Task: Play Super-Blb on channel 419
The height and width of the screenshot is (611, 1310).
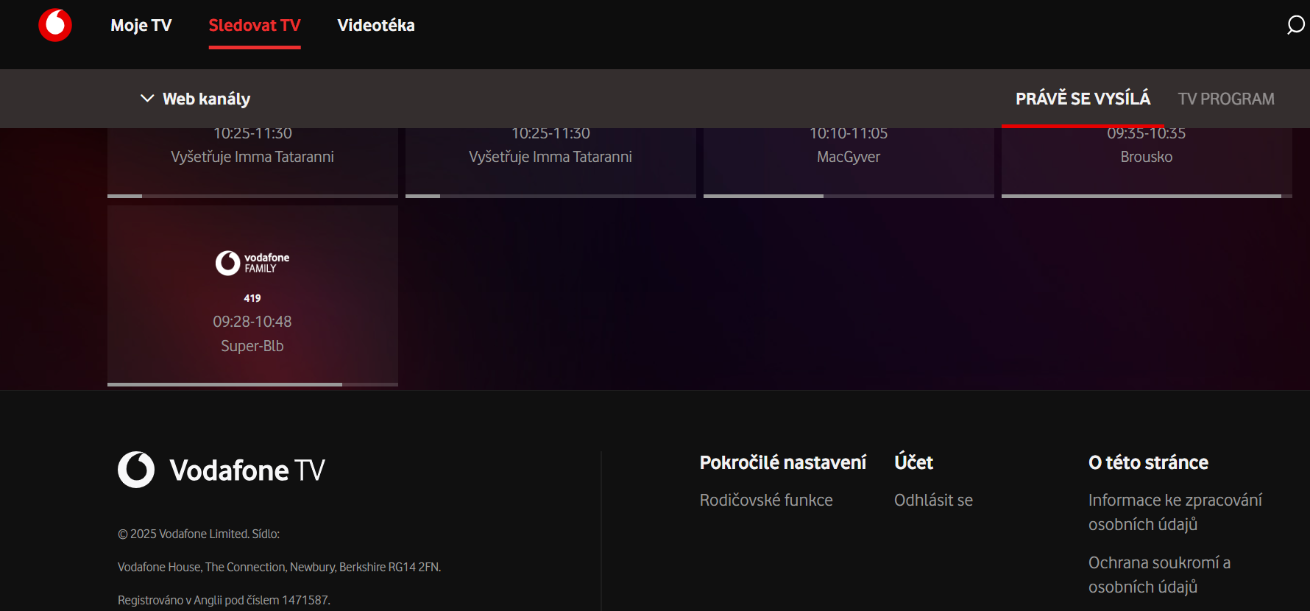Action: [252, 346]
